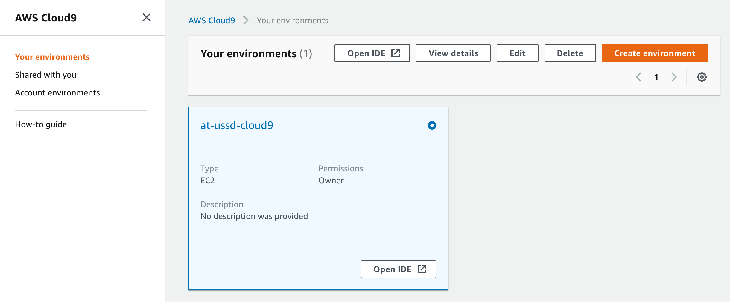Click 'Your environments' breadcrumb text

coord(292,20)
